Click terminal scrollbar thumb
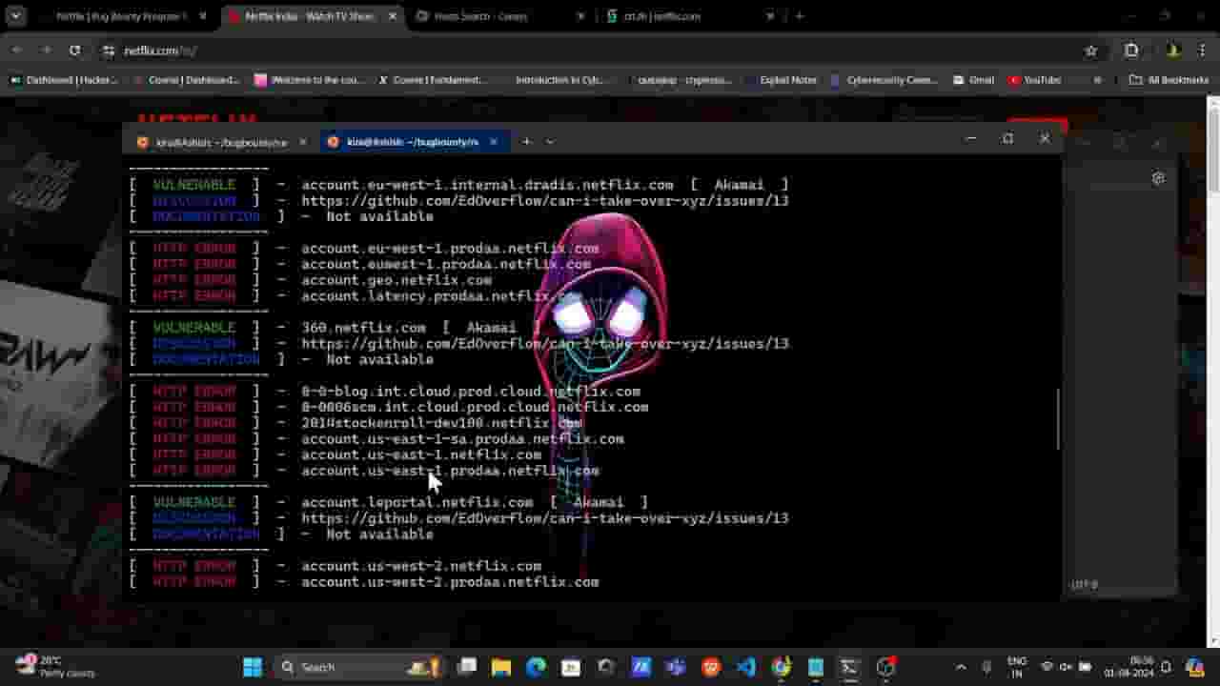 coord(1058,419)
